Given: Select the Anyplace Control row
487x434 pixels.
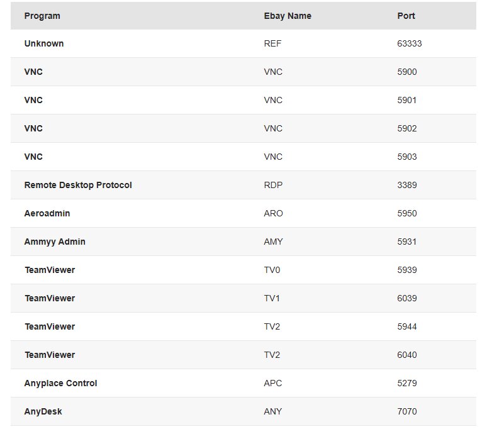Looking at the screenshot, I should [x=244, y=383].
